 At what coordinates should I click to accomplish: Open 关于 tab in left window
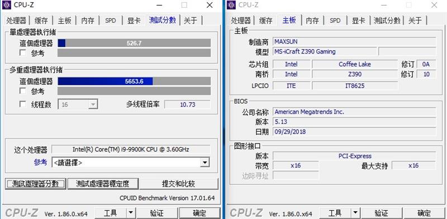click(x=191, y=21)
